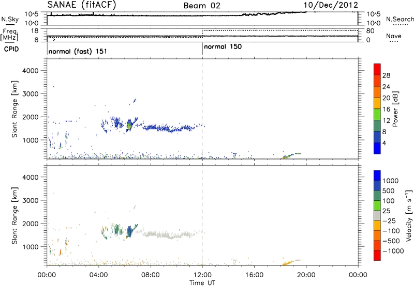Click the -1000 value on Velocity colorbar
Viewport: 414px width, 286px height.
click(x=393, y=251)
